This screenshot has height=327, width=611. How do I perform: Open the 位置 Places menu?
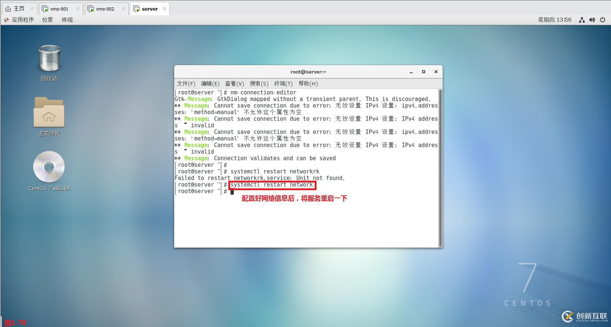pyautogui.click(x=48, y=20)
